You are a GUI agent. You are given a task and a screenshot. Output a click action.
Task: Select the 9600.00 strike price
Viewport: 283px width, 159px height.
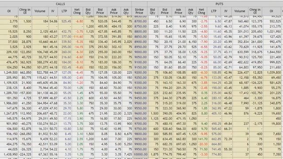click(x=140, y=114)
